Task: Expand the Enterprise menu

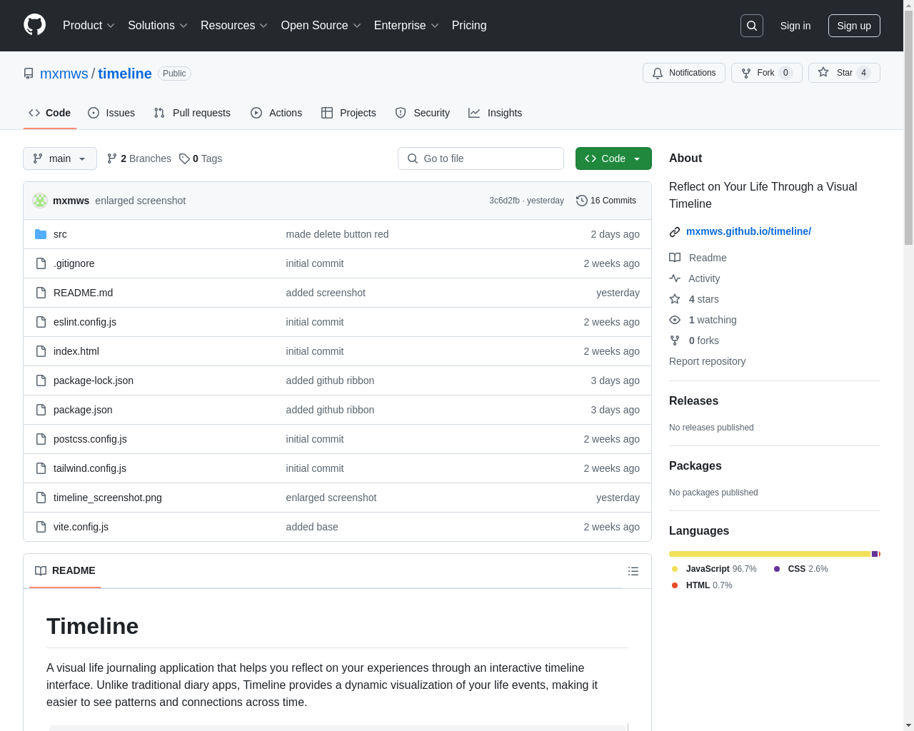Action: click(406, 26)
